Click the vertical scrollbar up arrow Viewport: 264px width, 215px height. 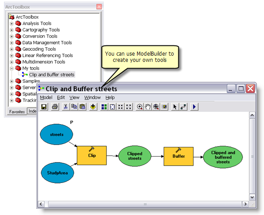[252, 115]
